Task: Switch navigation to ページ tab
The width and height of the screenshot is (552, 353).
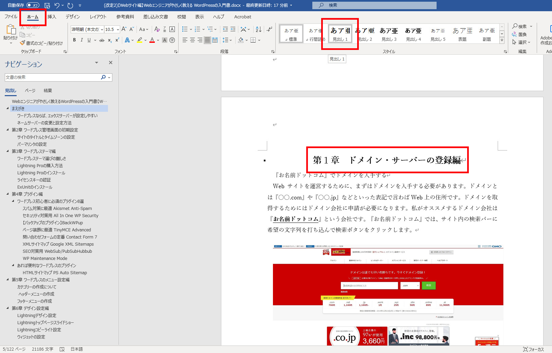Action: coord(30,91)
